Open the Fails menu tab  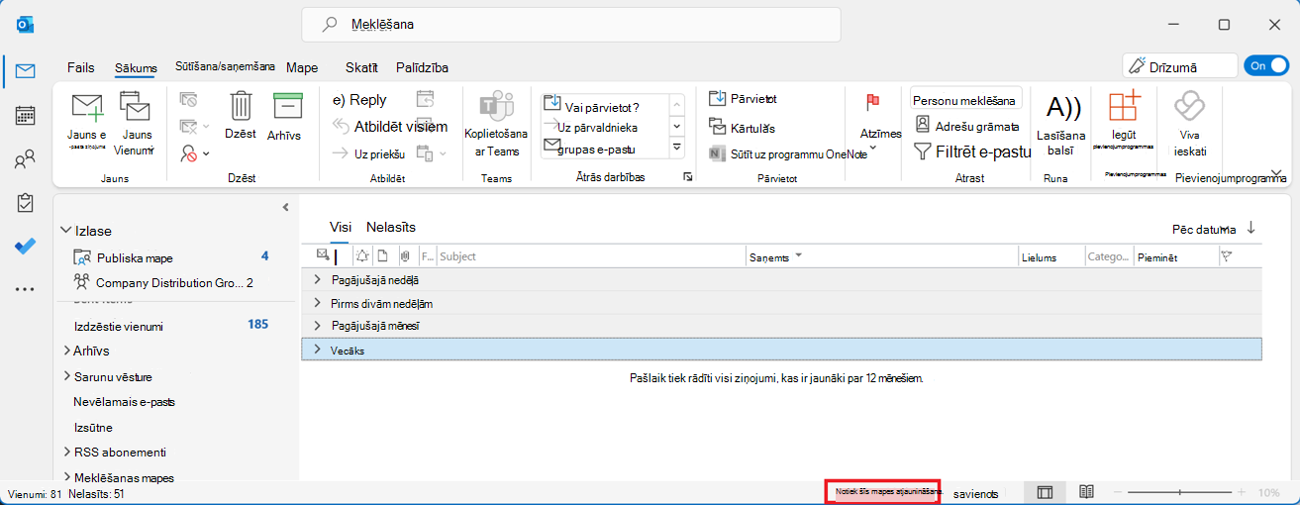pos(81,67)
